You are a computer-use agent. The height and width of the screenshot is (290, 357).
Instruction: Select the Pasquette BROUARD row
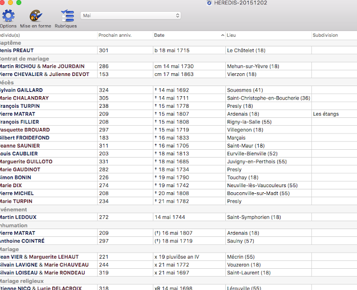point(178,130)
